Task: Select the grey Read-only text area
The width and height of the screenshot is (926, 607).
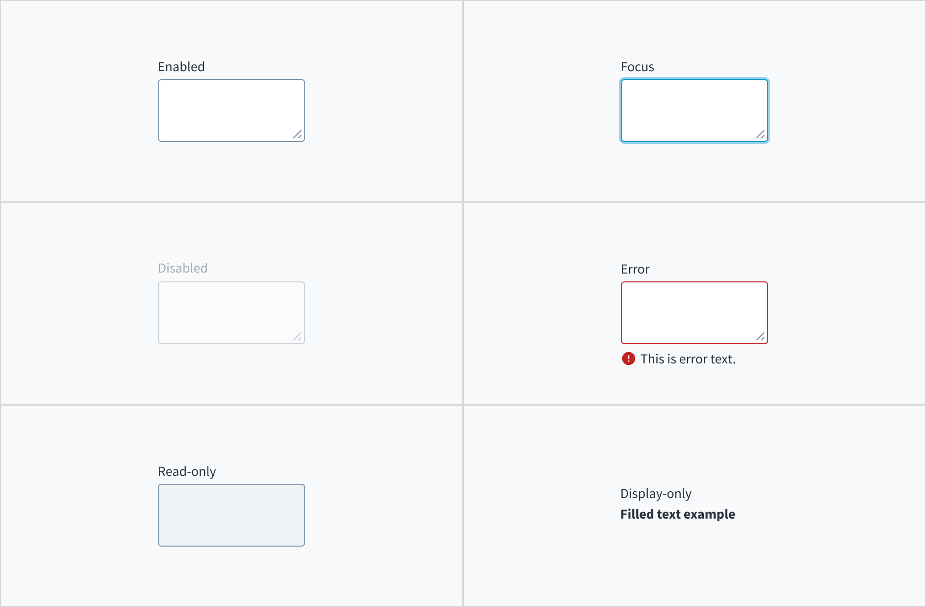Action: click(231, 515)
